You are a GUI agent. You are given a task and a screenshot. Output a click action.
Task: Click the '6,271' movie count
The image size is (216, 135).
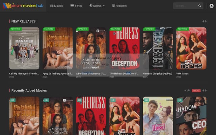[x=187, y=90]
